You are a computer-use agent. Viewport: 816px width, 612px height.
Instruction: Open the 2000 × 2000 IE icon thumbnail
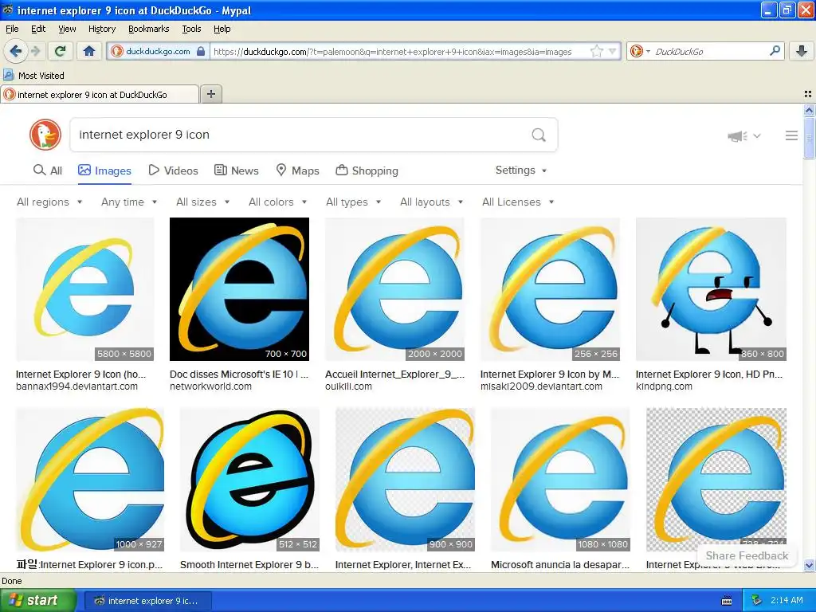(x=394, y=289)
